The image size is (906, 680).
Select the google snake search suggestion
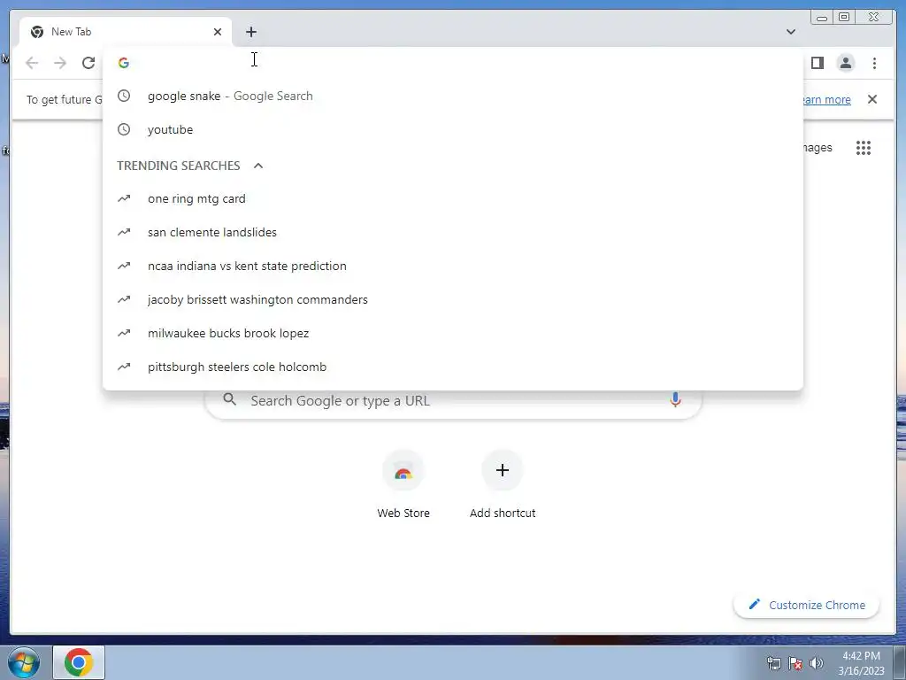click(x=452, y=96)
